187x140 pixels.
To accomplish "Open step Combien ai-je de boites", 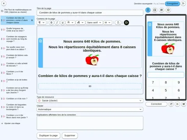I will click(18, 81).
